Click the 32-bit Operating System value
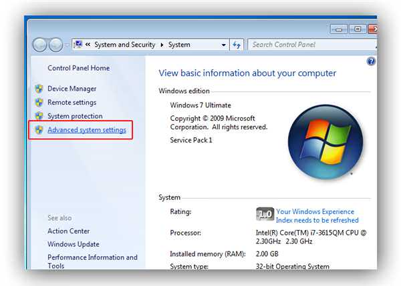The width and height of the screenshot is (401, 286). (x=293, y=267)
